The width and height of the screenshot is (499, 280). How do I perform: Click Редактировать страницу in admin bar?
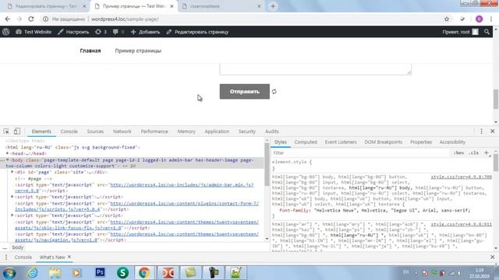[x=197, y=32]
